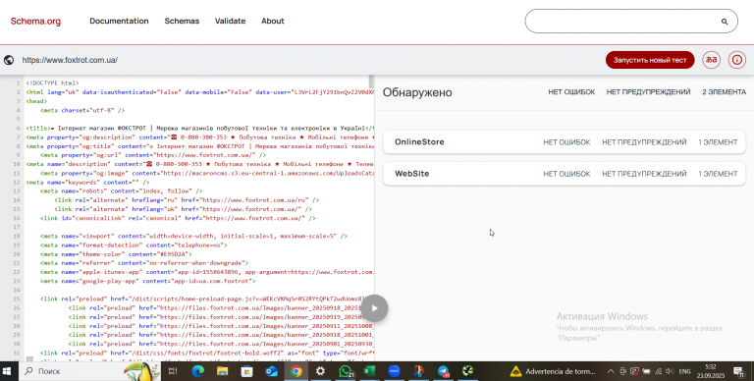This screenshot has width=754, height=381.
Task: Click the round play button on code divider
Action: (x=375, y=308)
